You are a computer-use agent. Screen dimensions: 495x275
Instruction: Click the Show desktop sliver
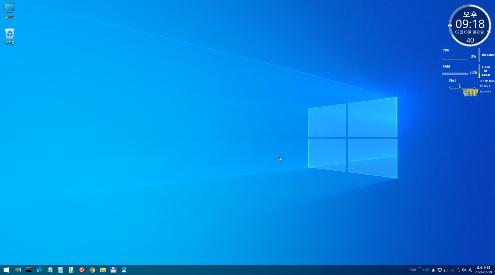[494, 270]
